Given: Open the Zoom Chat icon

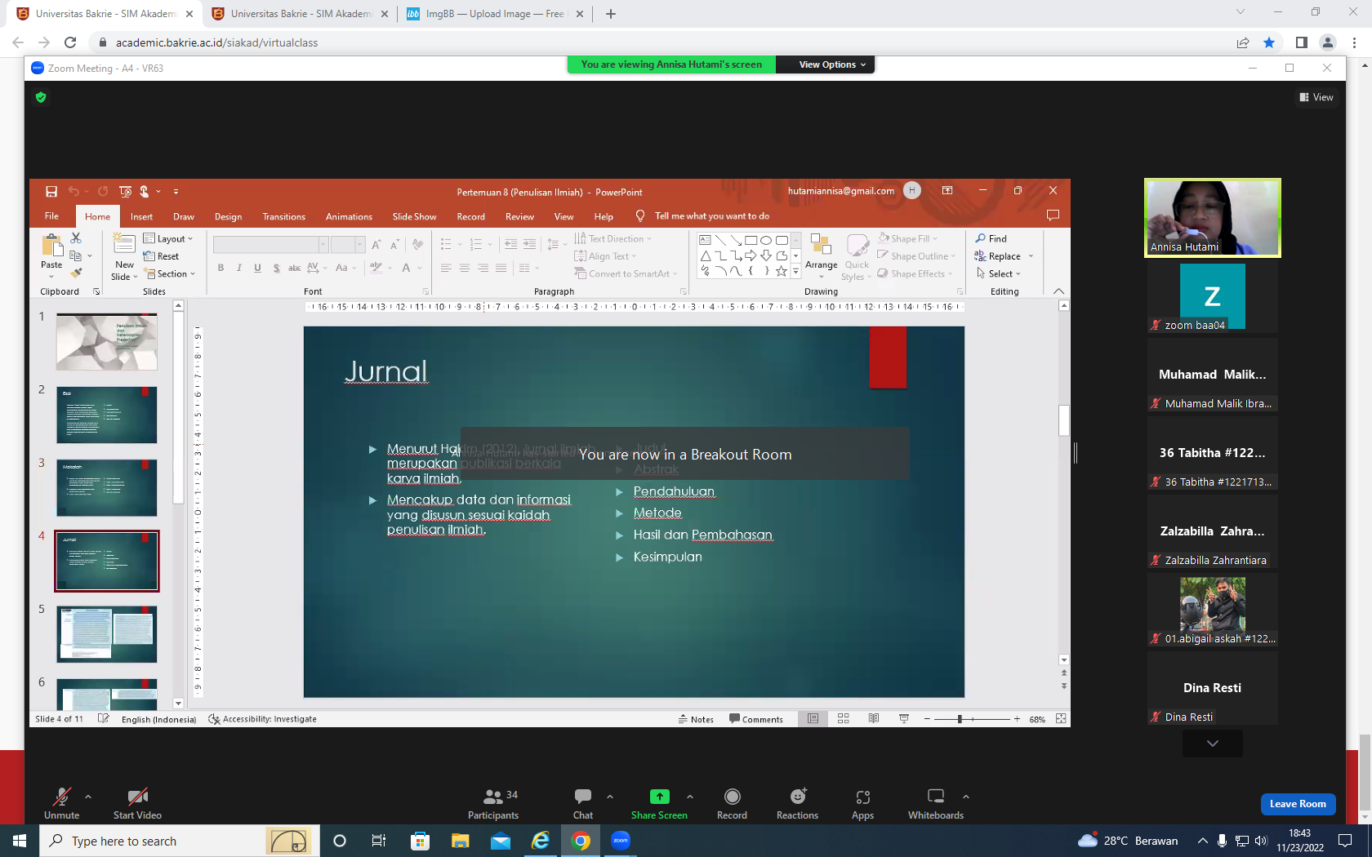Looking at the screenshot, I should (x=583, y=797).
